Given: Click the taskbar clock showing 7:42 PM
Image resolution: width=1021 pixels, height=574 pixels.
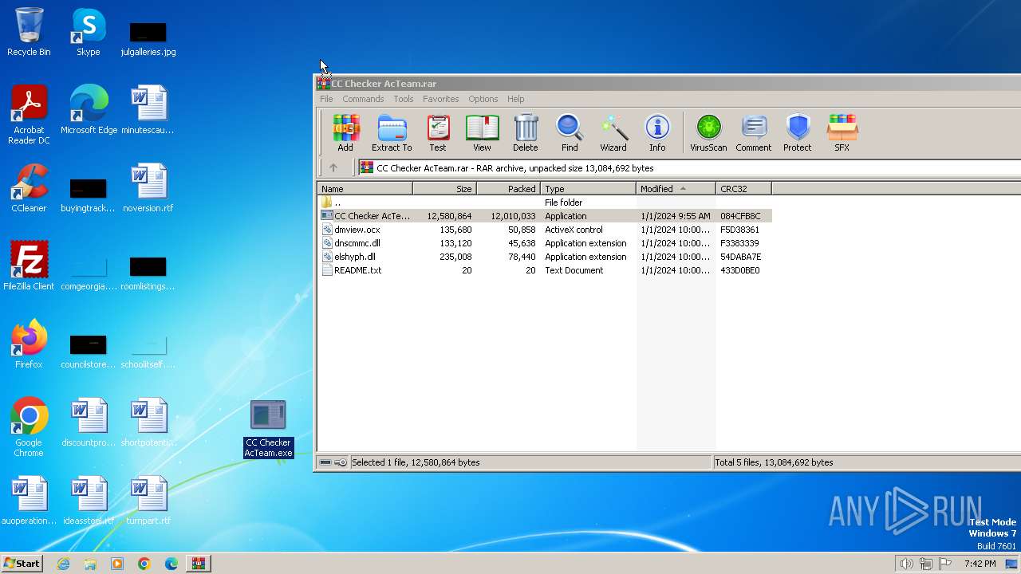Looking at the screenshot, I should point(980,564).
